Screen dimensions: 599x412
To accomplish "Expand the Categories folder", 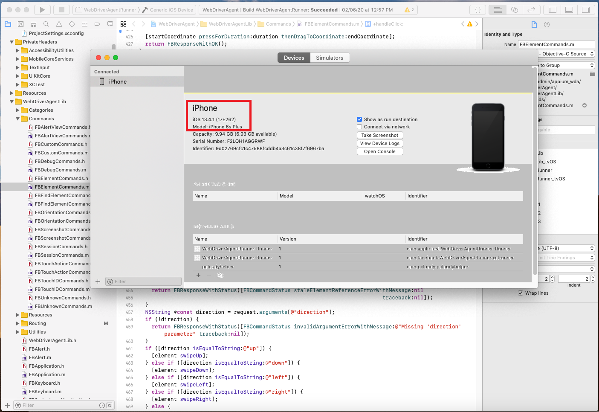I will (17, 110).
